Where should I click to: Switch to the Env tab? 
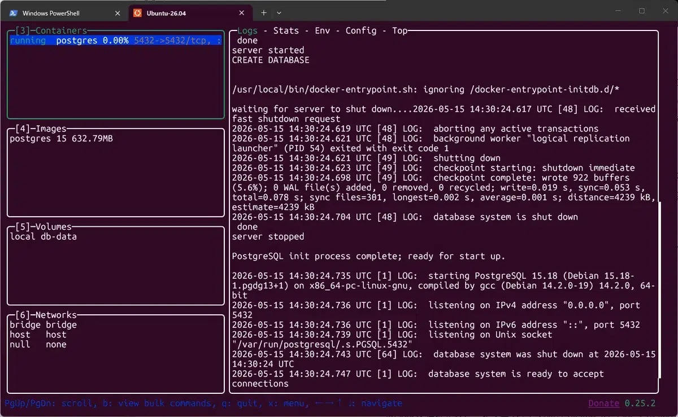(x=322, y=30)
